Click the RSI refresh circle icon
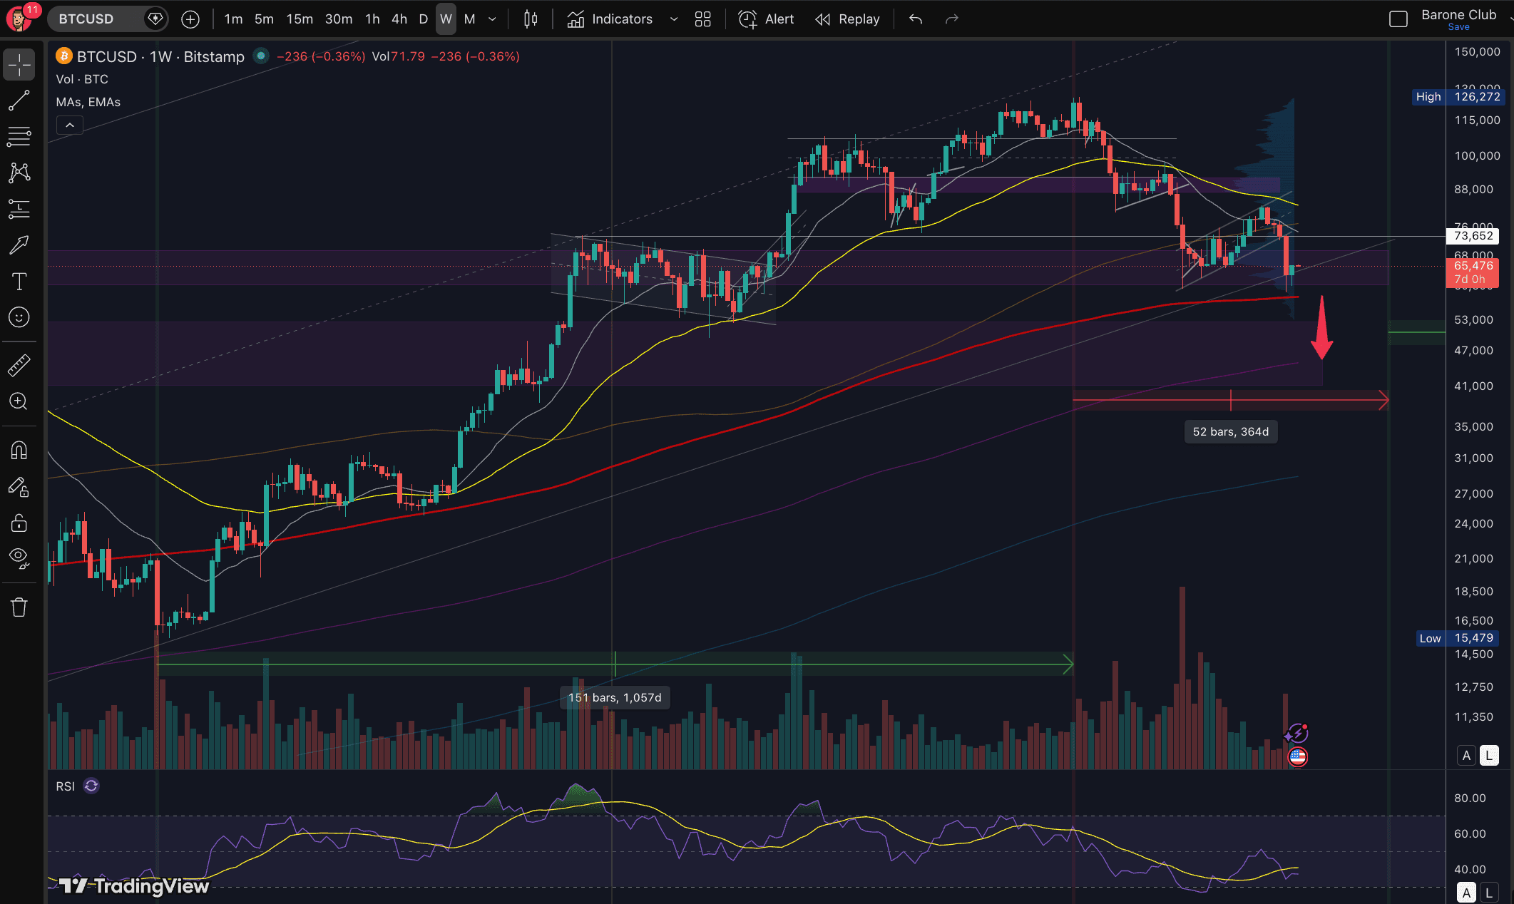This screenshot has width=1514, height=904. (x=91, y=786)
